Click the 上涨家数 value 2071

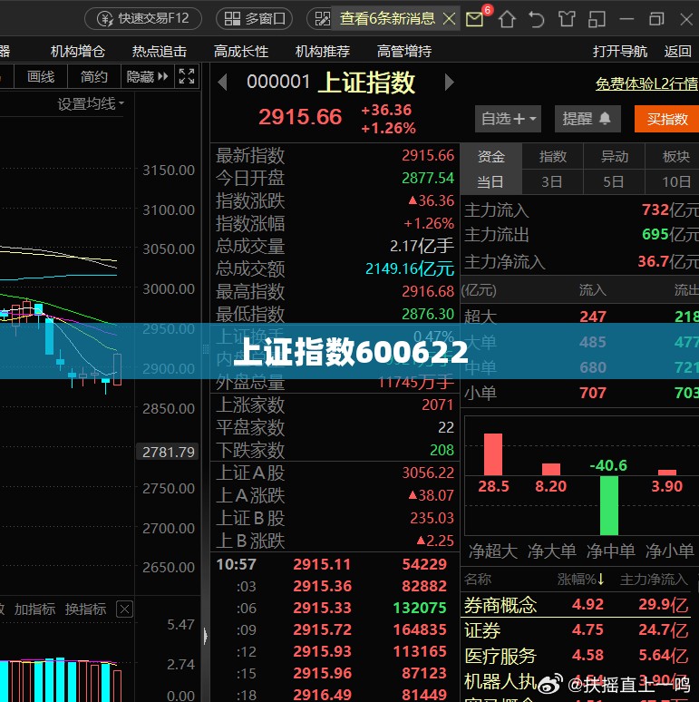click(438, 405)
